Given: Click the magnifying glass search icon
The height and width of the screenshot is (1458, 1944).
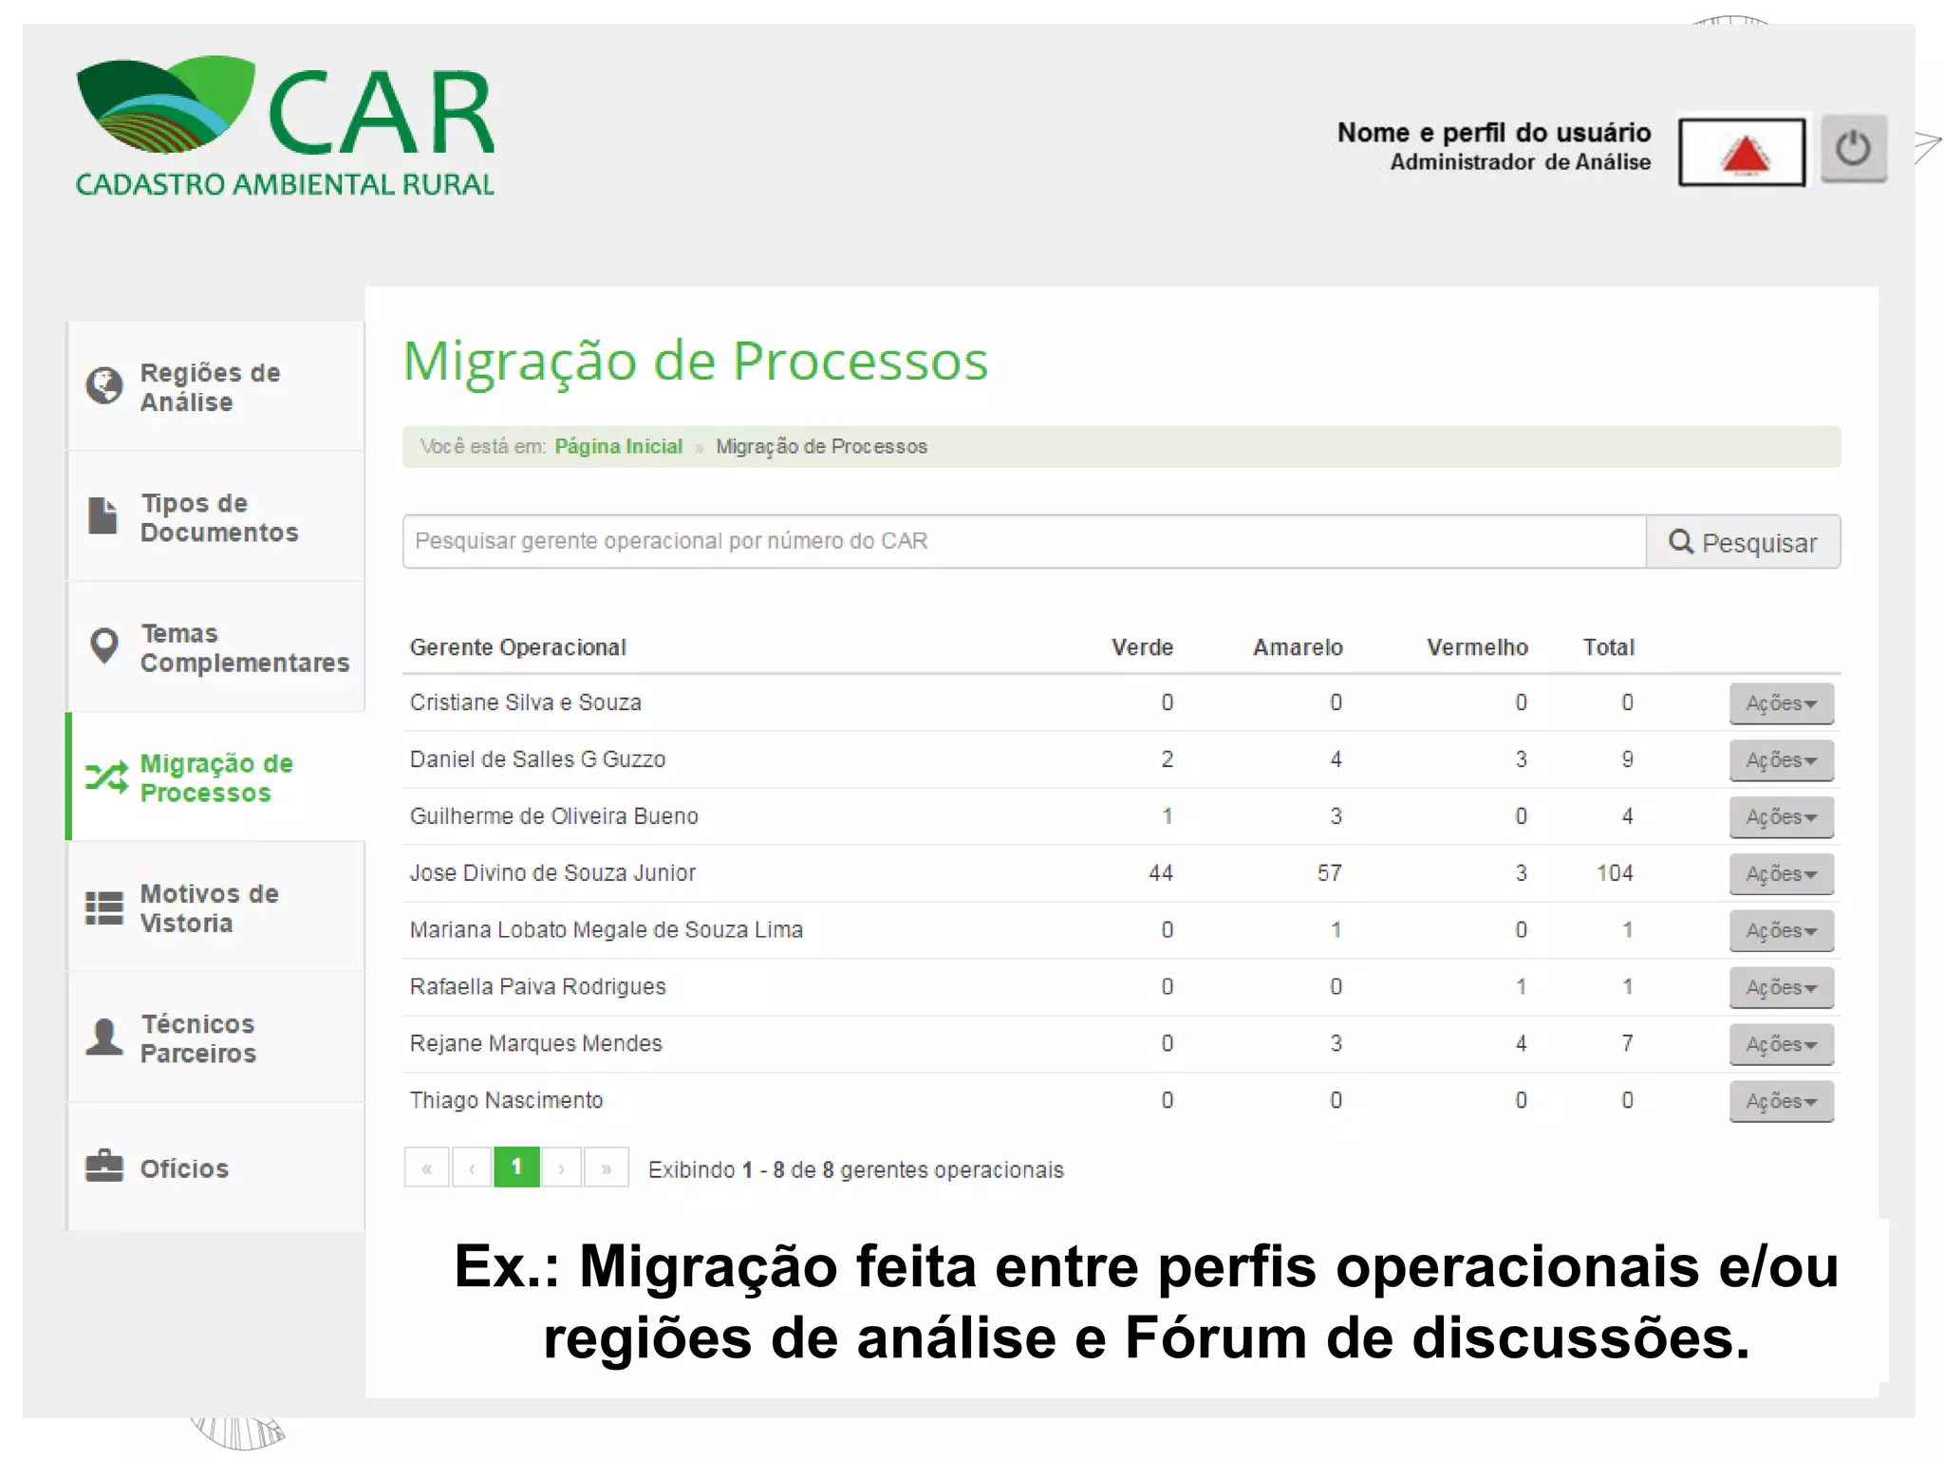Looking at the screenshot, I should [x=1681, y=542].
